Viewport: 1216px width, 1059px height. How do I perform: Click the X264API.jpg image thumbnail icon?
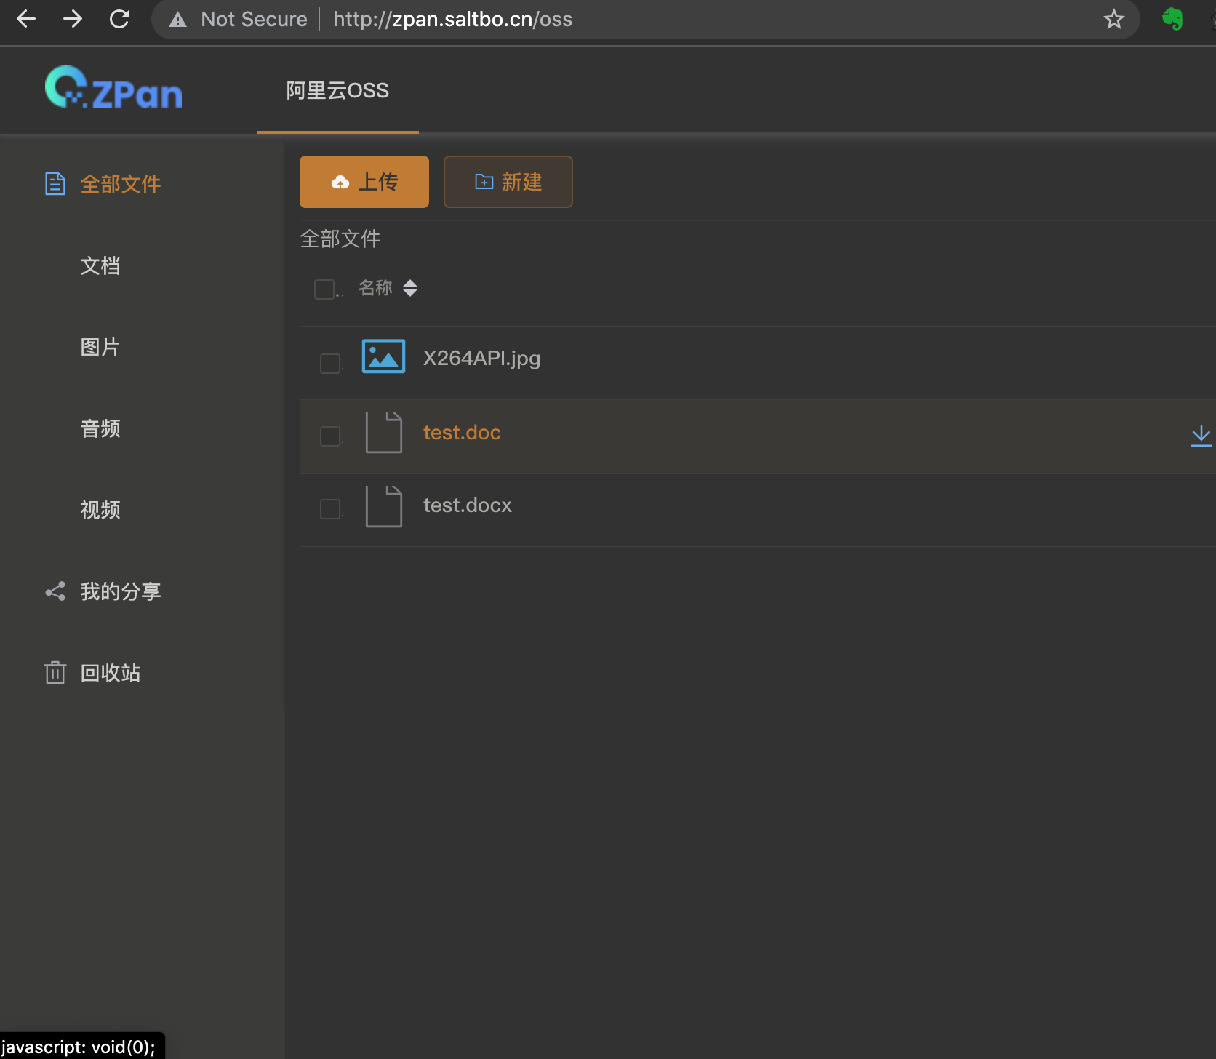coord(383,356)
